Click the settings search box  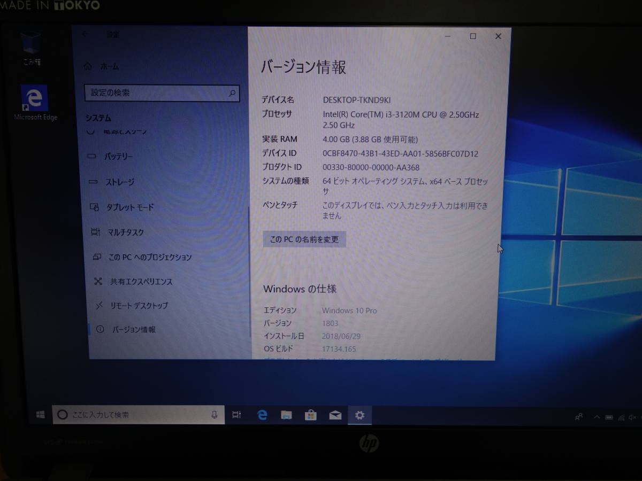(162, 93)
